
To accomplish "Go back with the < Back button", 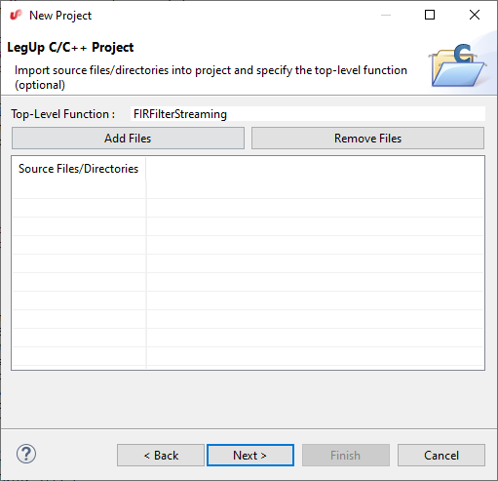I will pos(161,455).
